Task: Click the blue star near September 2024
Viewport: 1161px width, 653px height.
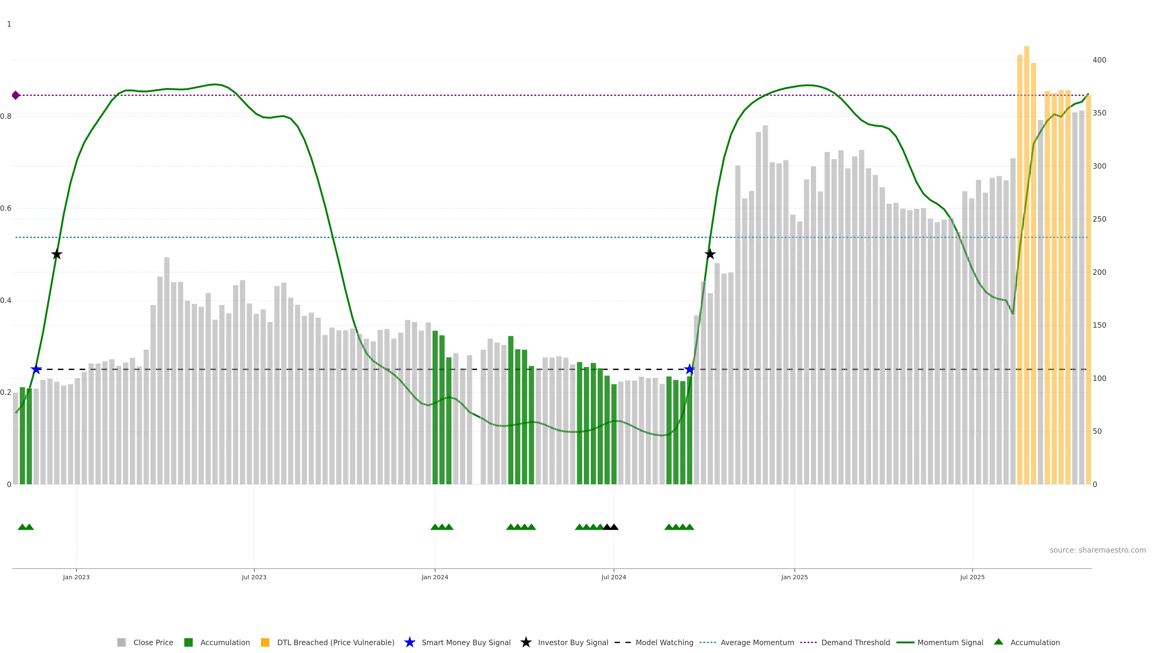Action: click(x=689, y=369)
